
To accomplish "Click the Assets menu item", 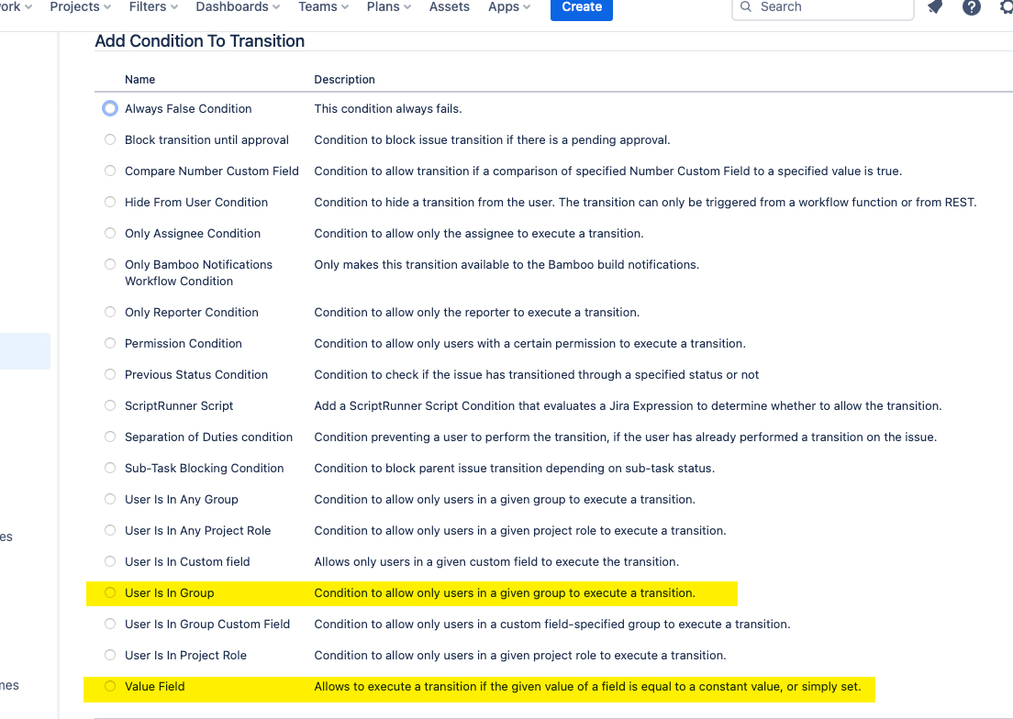I will tap(449, 7).
